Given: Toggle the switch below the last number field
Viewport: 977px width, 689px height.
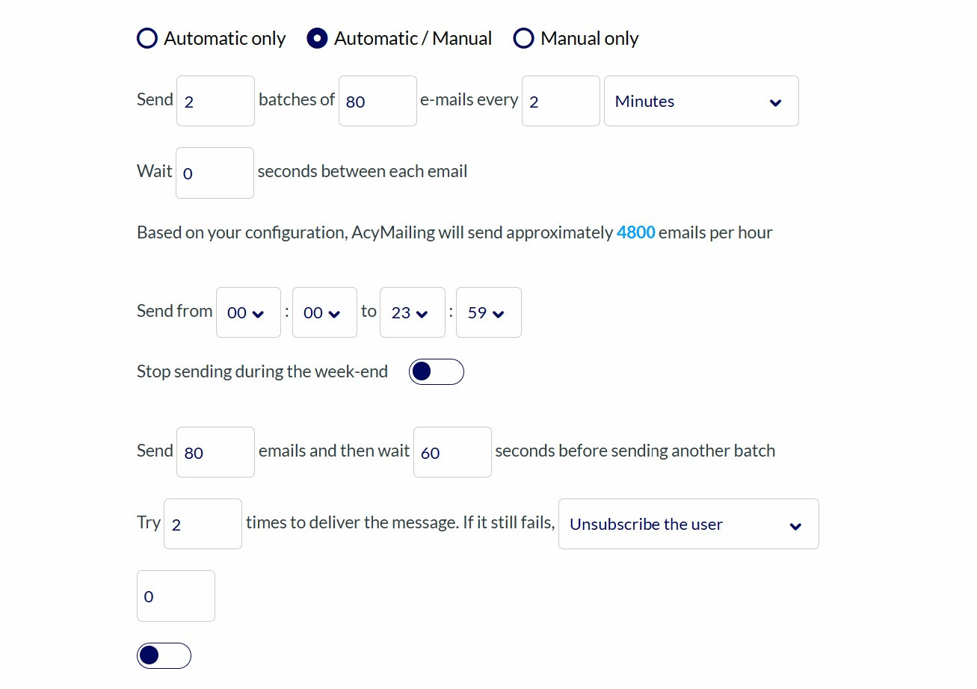Looking at the screenshot, I should pos(164,656).
